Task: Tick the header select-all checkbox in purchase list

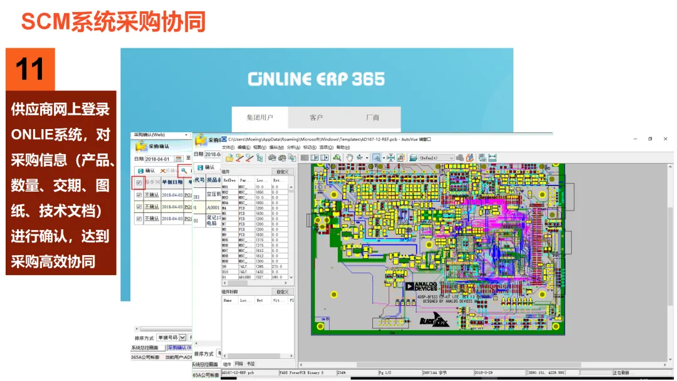Action: pyautogui.click(x=139, y=182)
